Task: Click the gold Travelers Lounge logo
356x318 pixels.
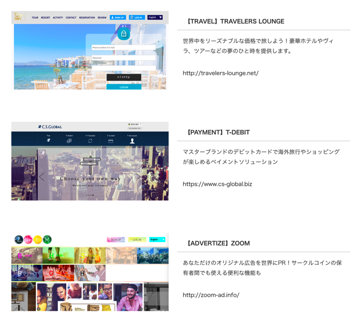Action: click(18, 17)
